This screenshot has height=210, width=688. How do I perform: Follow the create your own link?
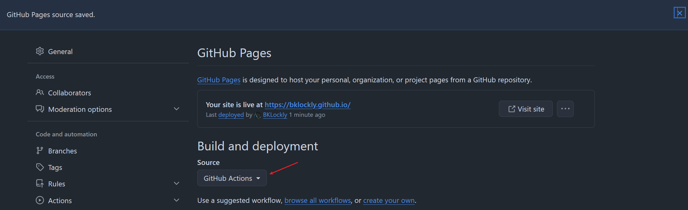point(389,201)
